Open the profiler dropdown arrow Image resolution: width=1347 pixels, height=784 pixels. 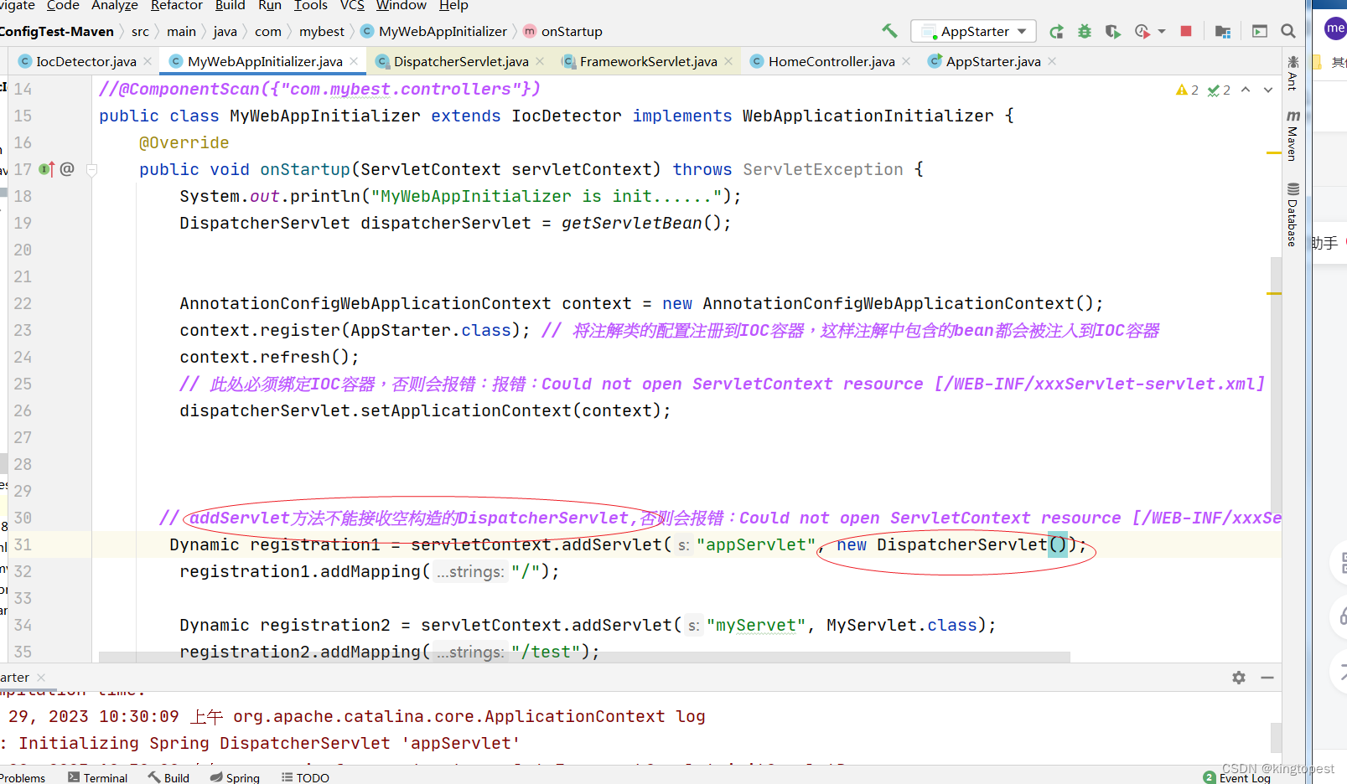[1162, 31]
